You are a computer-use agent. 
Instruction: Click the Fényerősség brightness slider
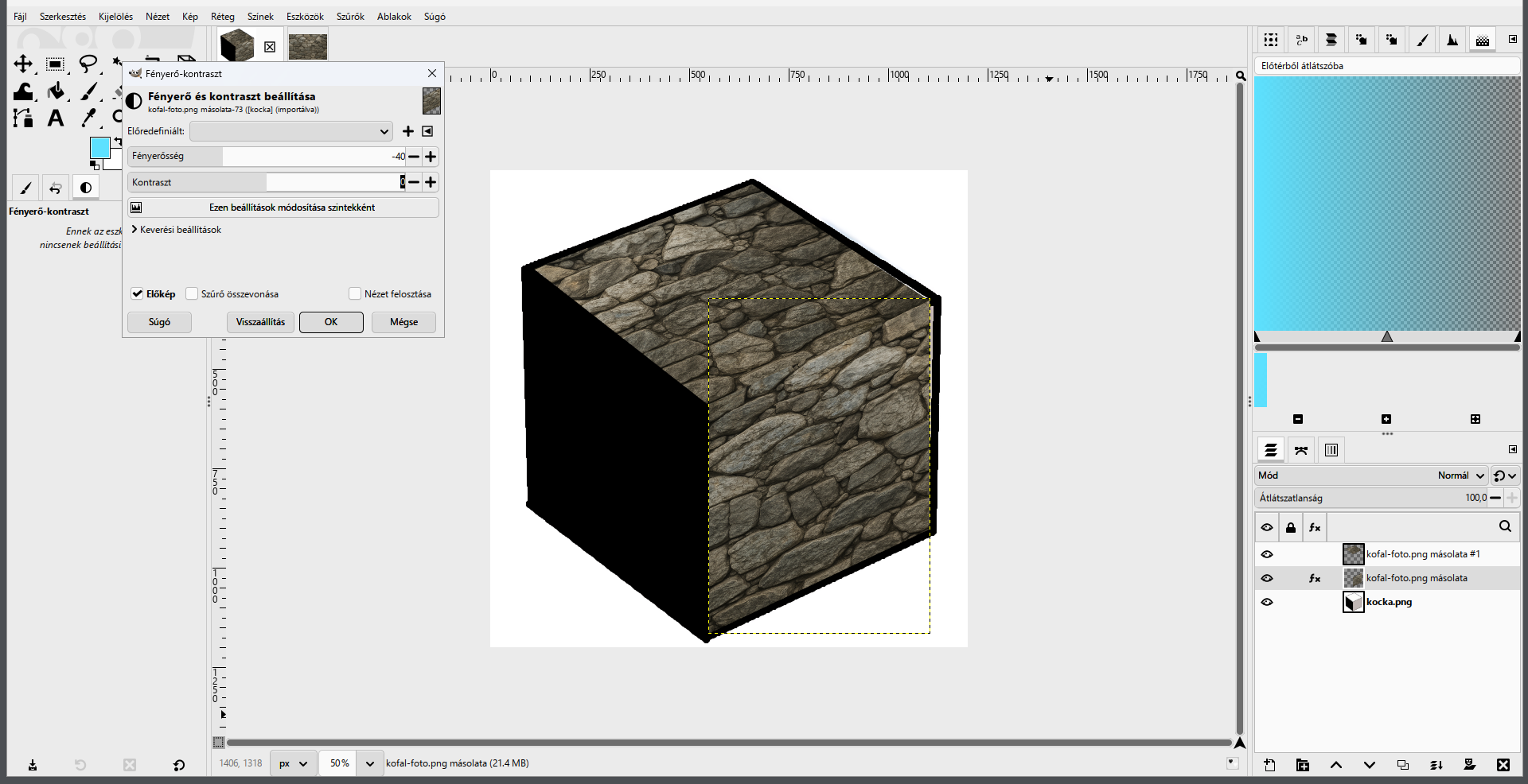coord(267,157)
